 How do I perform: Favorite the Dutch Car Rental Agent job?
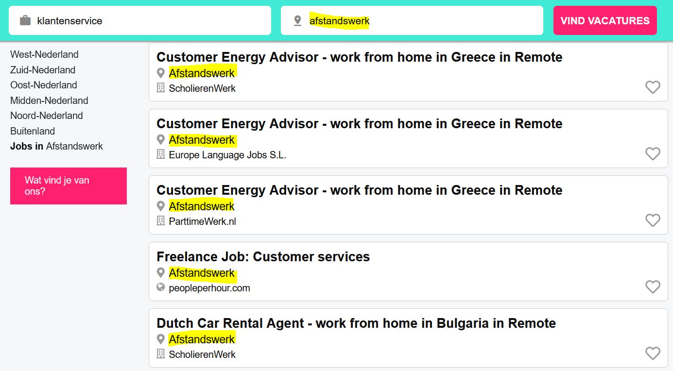[x=653, y=354]
